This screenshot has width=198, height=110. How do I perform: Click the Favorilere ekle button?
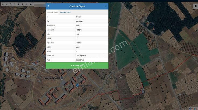(x=77, y=65)
